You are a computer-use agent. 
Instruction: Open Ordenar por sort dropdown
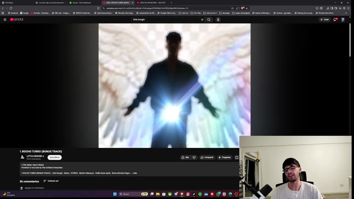click(51, 181)
